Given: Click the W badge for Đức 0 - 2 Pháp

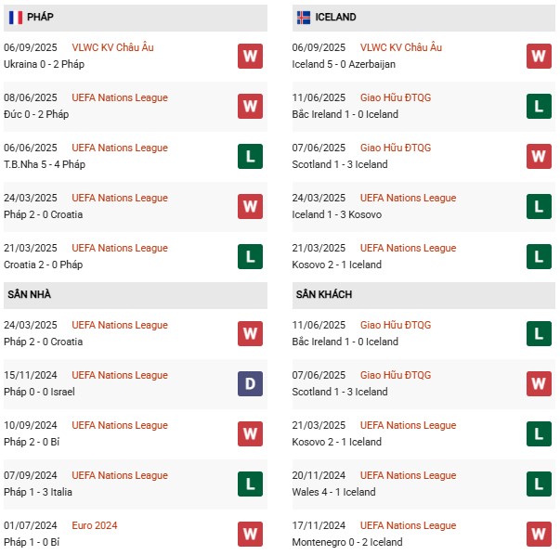Looking at the screenshot, I should click(x=249, y=106).
